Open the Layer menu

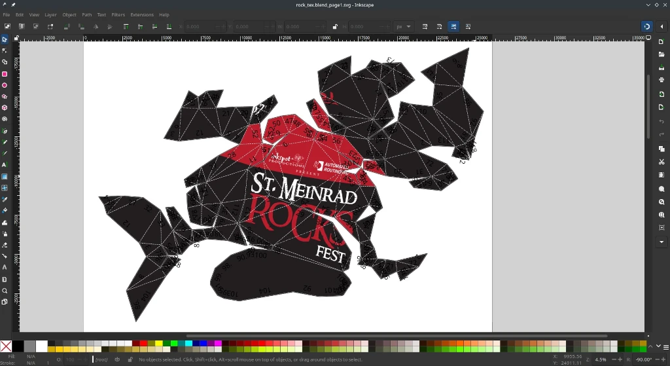pos(50,14)
